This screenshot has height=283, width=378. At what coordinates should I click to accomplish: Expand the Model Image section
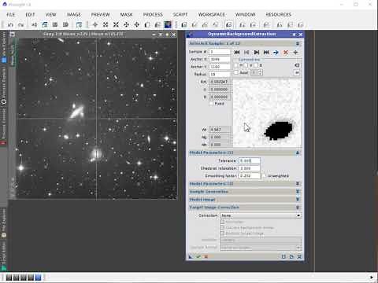click(298, 200)
